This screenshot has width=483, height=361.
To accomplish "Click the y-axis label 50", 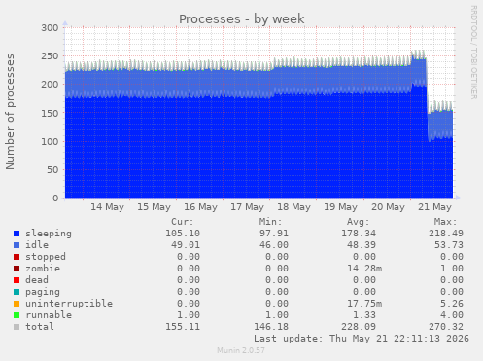I will [52, 170].
